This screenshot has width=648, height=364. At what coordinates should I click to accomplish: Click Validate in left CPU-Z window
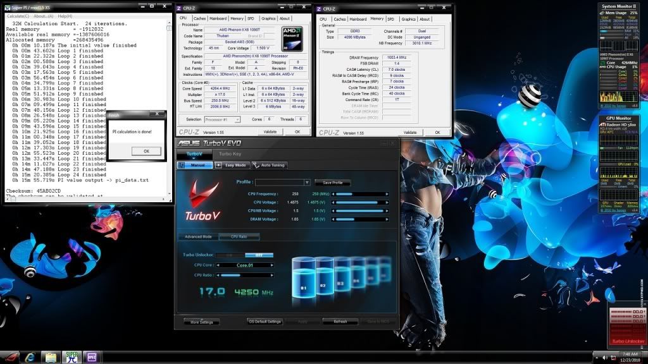(270, 131)
